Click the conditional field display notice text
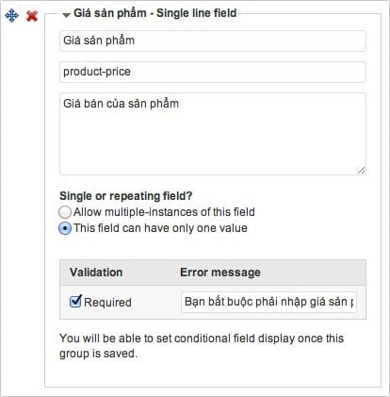 coord(202,346)
